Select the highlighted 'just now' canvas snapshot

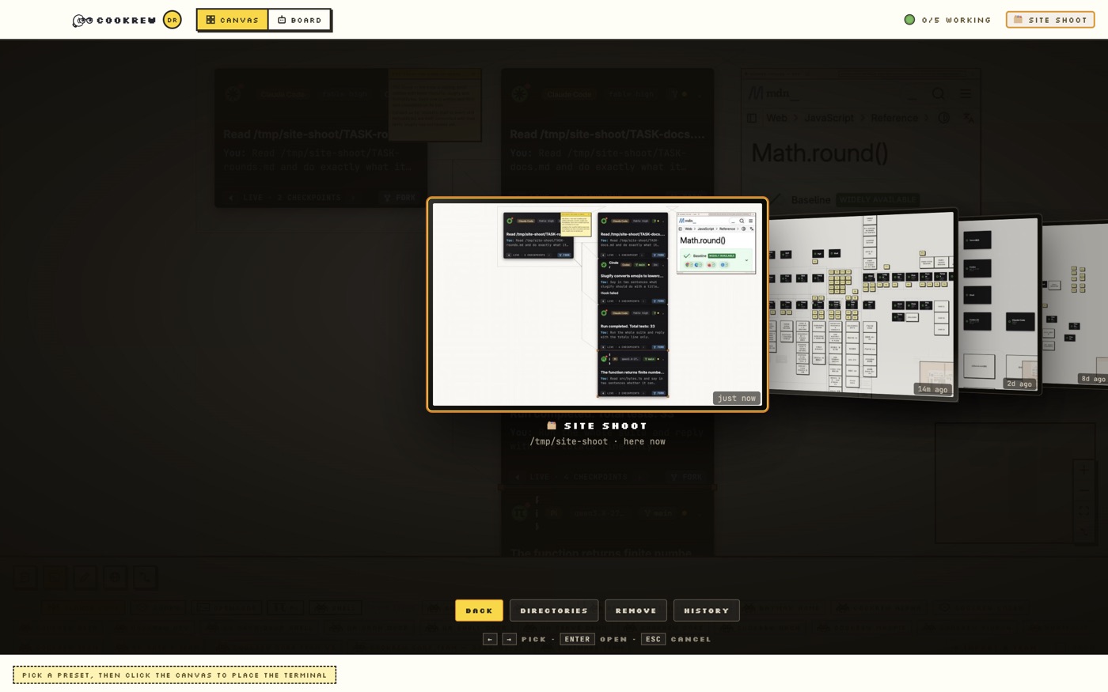click(598, 304)
